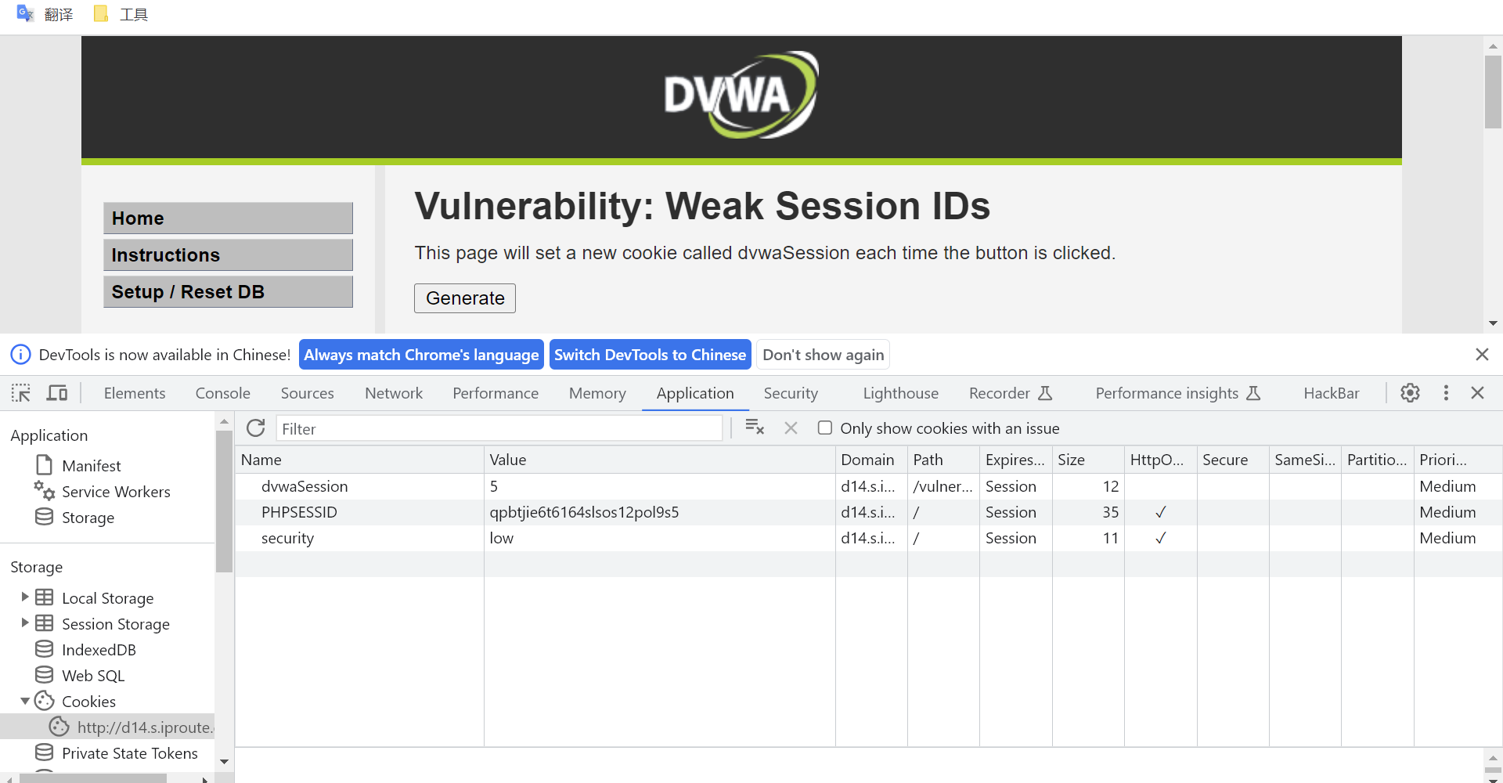
Task: Open Service Workers section
Action: click(115, 492)
